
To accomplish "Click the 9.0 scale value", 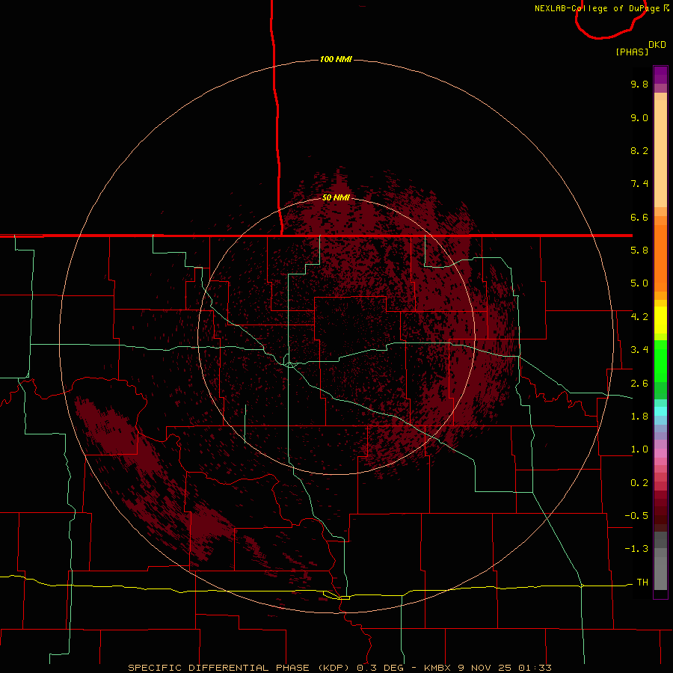I will point(639,117).
